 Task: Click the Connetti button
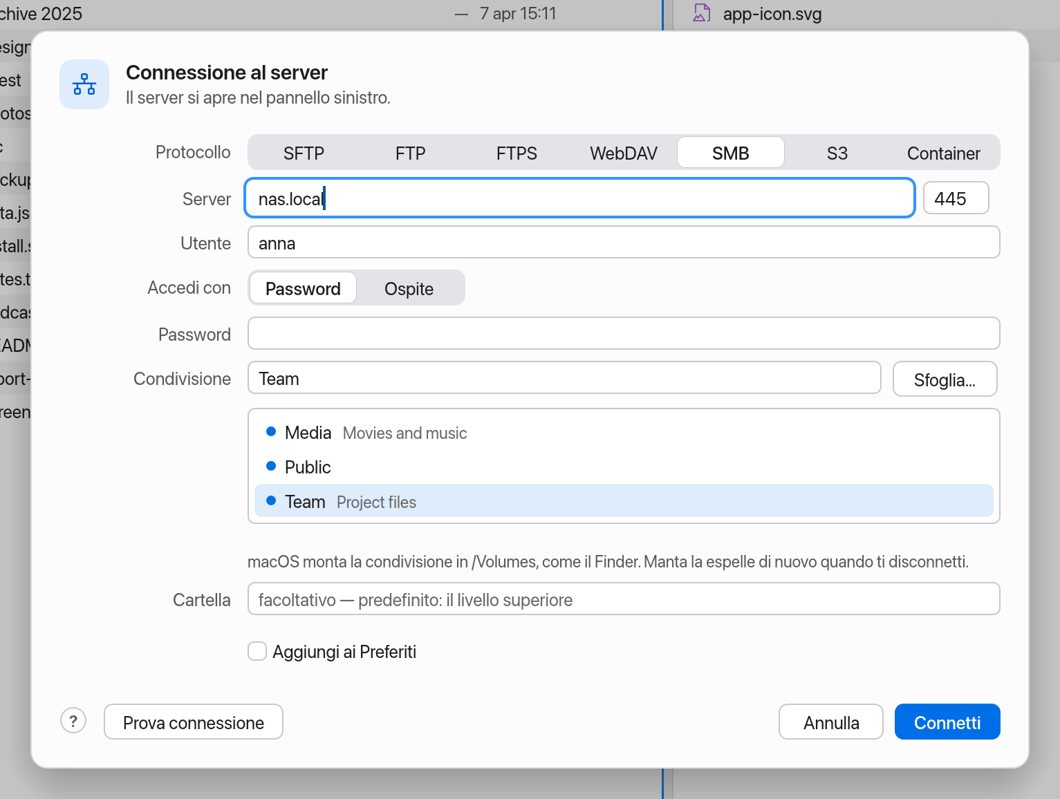pyautogui.click(x=947, y=722)
